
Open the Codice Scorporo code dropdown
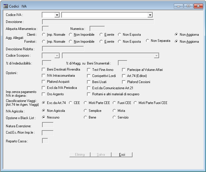[57, 55]
